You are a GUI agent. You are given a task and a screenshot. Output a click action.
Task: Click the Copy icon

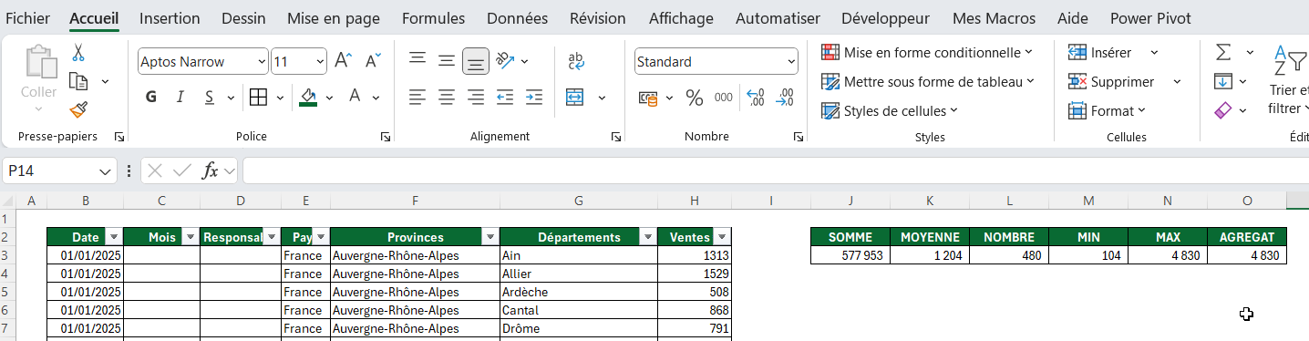point(78,81)
